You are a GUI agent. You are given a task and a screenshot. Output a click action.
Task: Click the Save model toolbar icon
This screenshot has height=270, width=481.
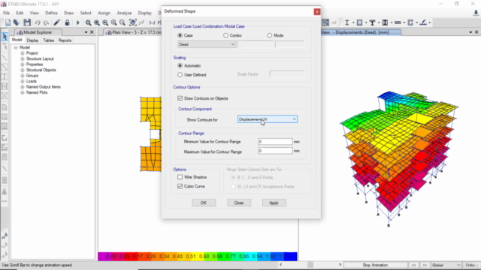27,22
